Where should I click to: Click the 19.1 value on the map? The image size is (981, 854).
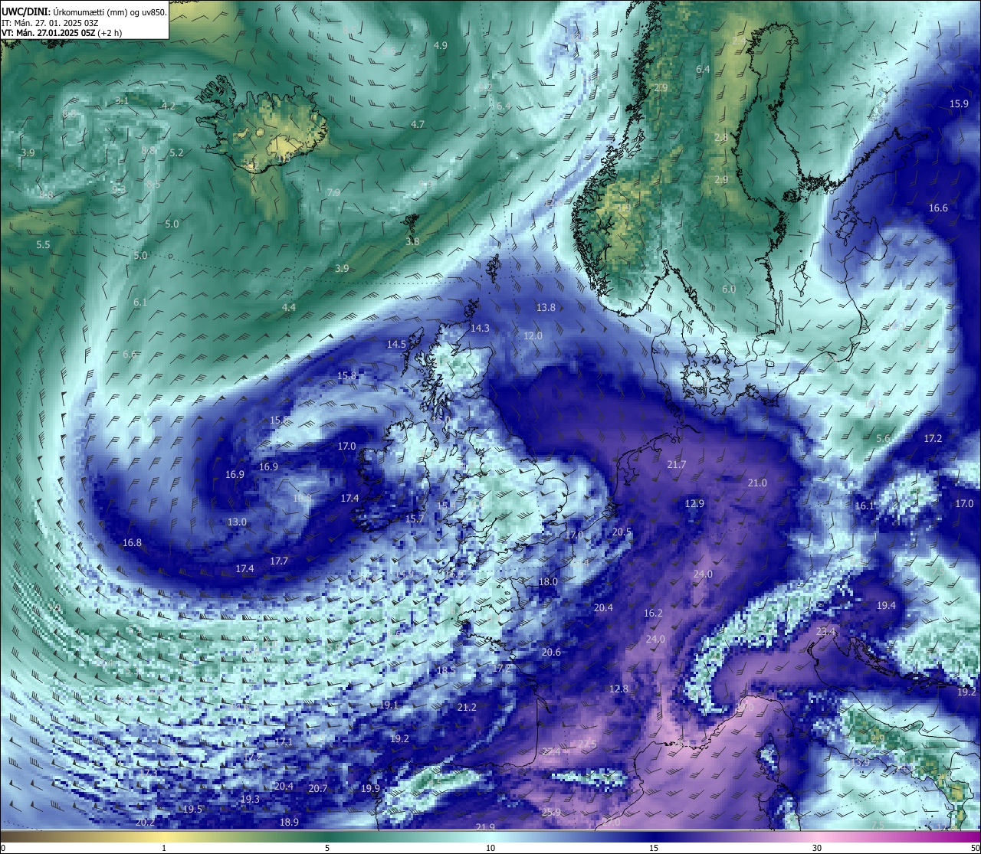click(x=389, y=705)
